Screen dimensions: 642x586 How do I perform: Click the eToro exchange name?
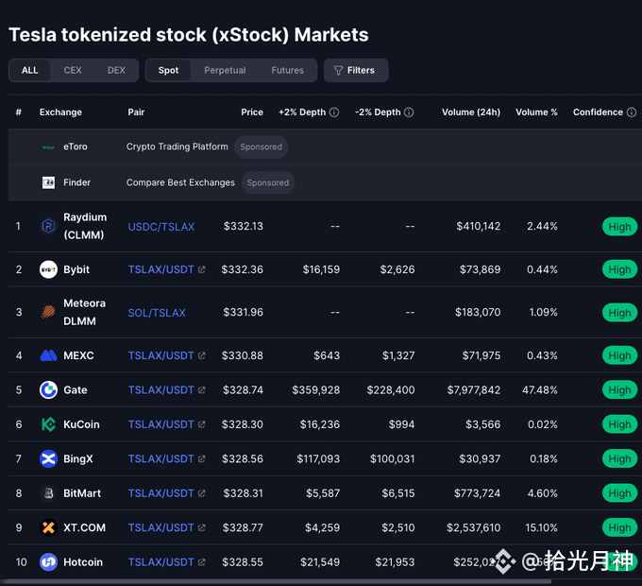pos(75,146)
